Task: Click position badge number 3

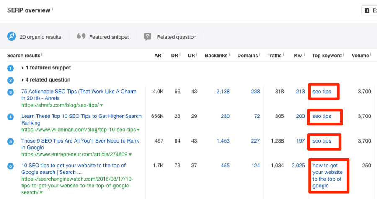Action: pyautogui.click(x=10, y=92)
